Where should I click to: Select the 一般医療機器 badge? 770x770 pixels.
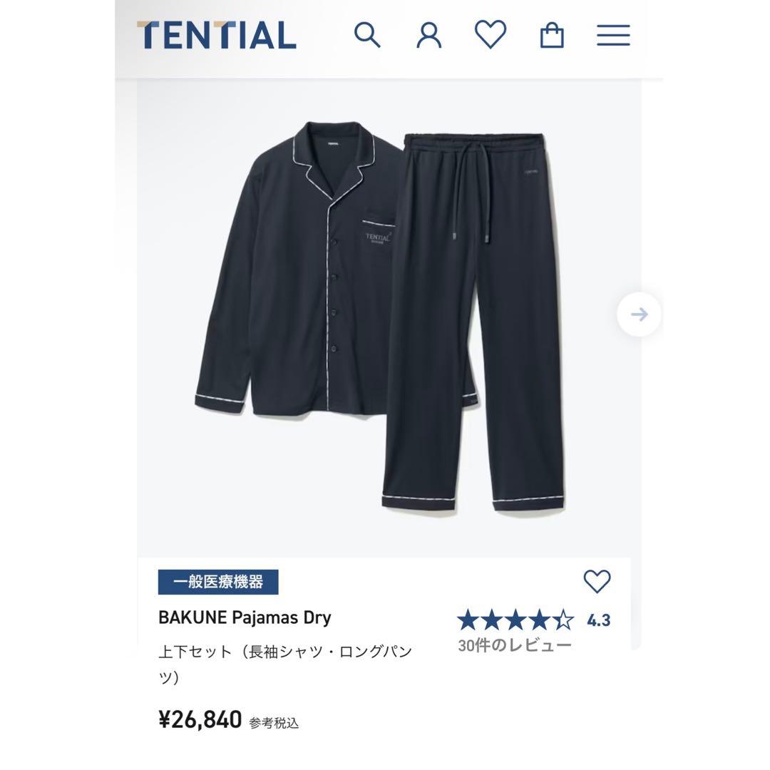point(219,582)
